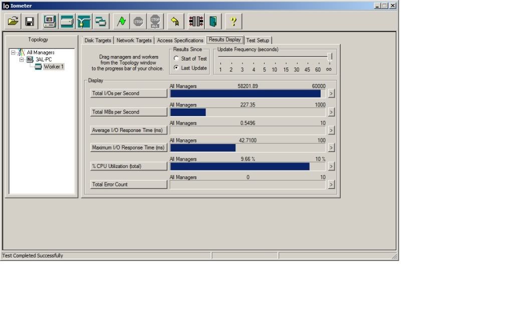Click the Iometer logo in the title bar
This screenshot has height=320, width=513.
point(6,5)
